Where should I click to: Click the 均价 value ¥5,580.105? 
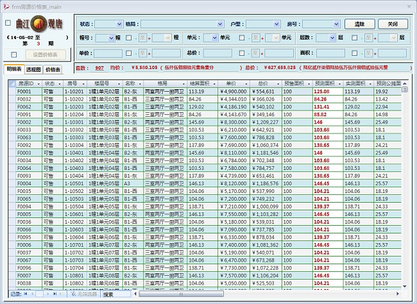(x=145, y=67)
